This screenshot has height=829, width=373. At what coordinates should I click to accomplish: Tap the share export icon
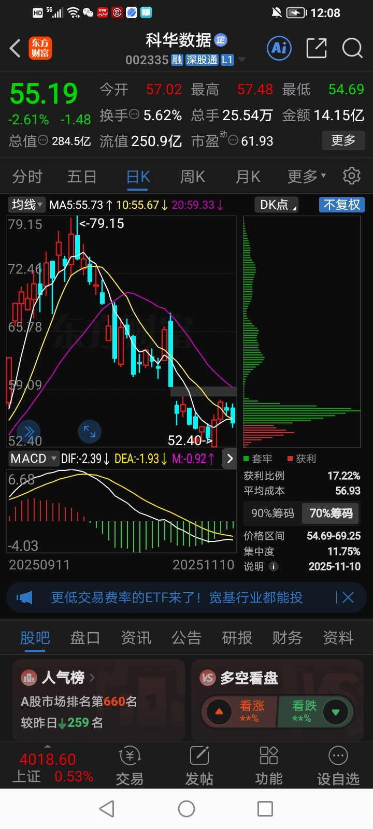pyautogui.click(x=317, y=48)
